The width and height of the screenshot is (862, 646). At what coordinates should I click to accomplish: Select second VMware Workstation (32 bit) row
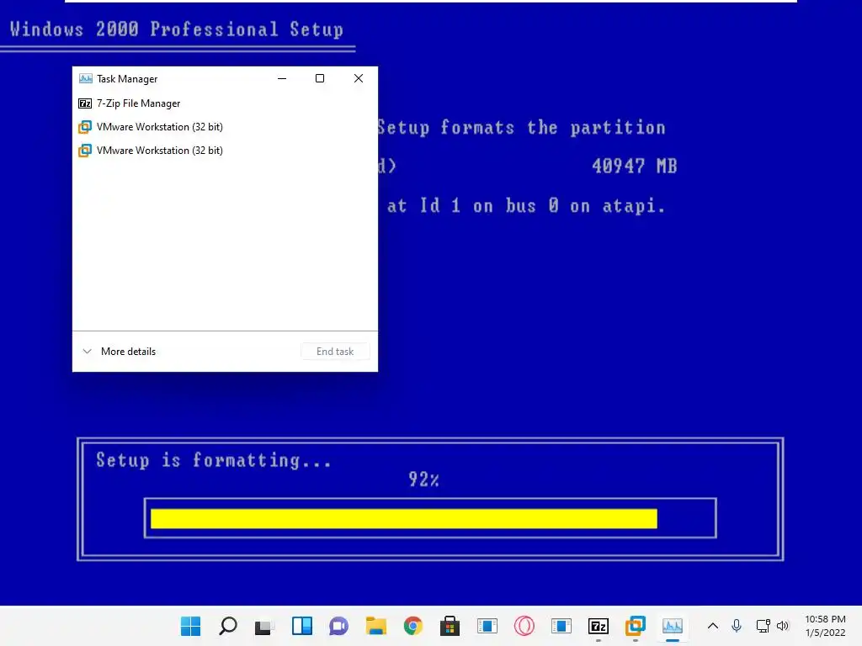click(225, 151)
